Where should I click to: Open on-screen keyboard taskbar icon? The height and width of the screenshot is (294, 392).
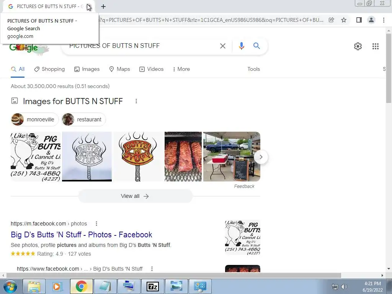(x=129, y=286)
